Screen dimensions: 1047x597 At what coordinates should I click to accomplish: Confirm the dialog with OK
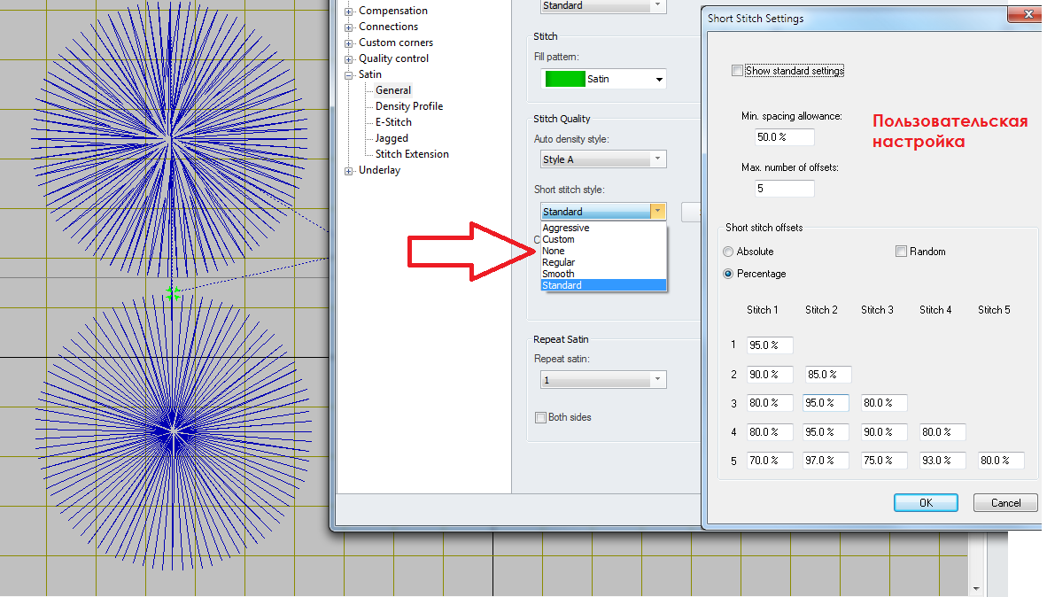[x=926, y=503]
